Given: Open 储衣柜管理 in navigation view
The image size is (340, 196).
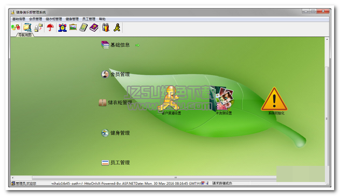Looking at the screenshot, I should (120, 102).
